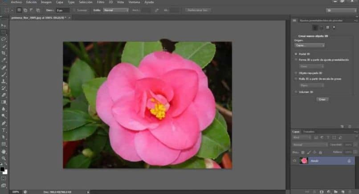Viewport: 359px width, 194px height.
Task: Select the Rectangular Marquee tool
Action: click(4, 33)
